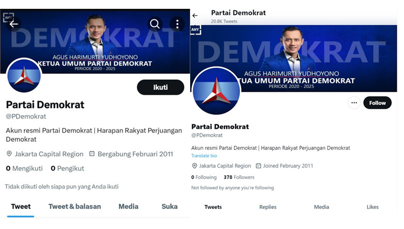This screenshot has height=229, width=404.
Task: Open the 0 Mengikuti list
Action: tap(24, 169)
